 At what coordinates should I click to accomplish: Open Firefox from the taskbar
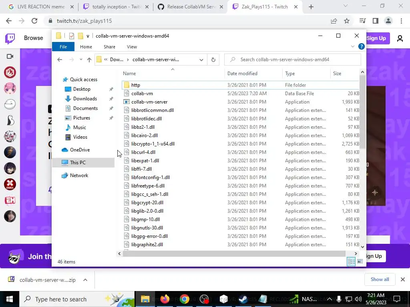pos(165,299)
